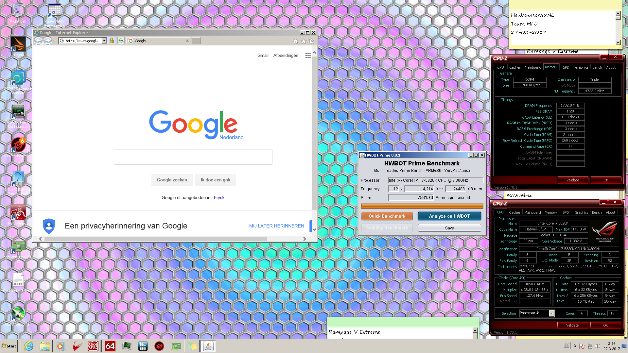Viewport: 628px width, 353px height.
Task: Switch to ROG CPU-Z taskbar button
Action: click(94, 346)
